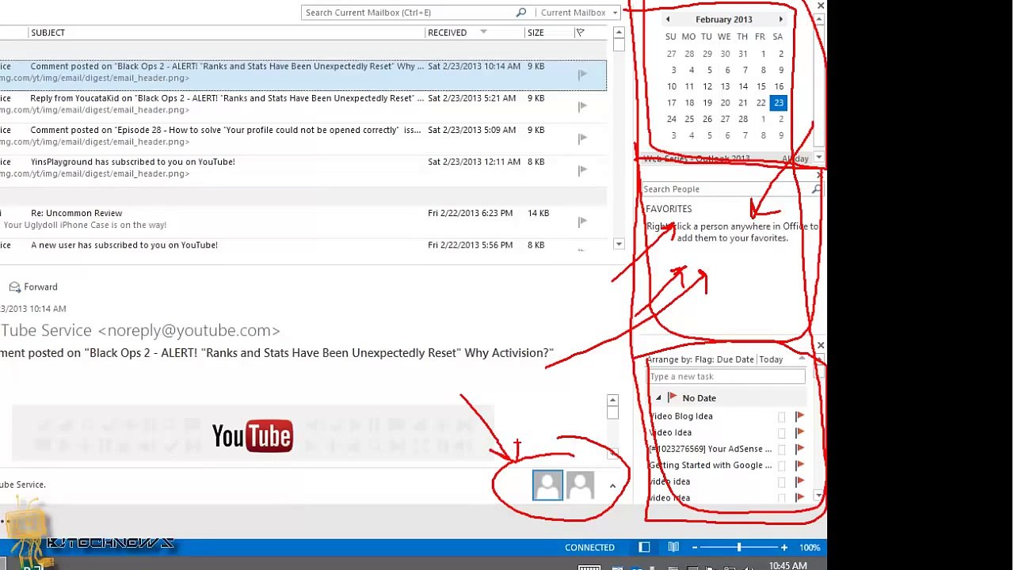This screenshot has height=570, width=1014.
Task: Close the tasks peek pane
Action: (820, 345)
